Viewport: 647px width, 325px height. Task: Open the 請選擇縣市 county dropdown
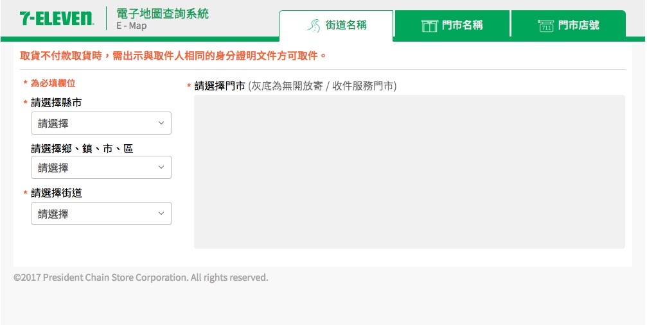[x=101, y=122]
